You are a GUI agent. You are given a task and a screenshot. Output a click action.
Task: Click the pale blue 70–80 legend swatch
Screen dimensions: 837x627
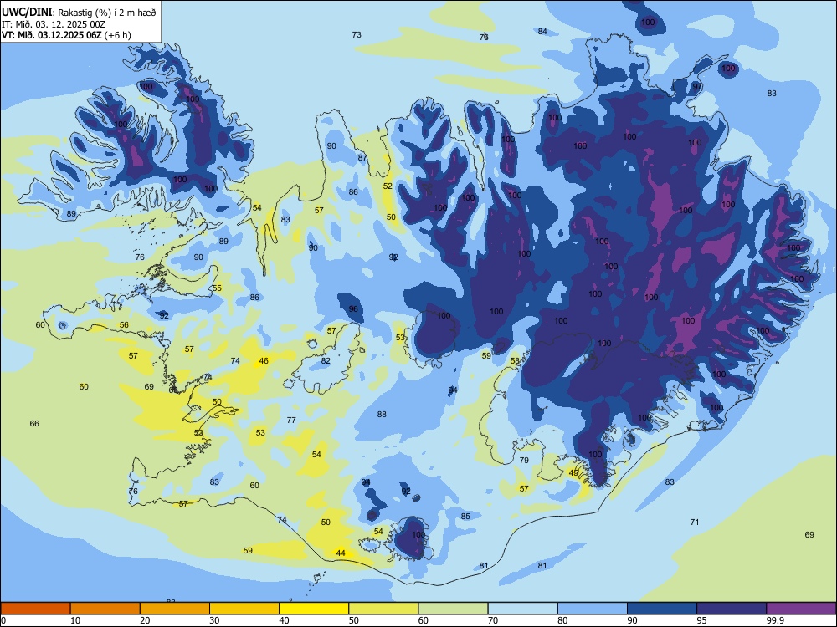click(522, 609)
